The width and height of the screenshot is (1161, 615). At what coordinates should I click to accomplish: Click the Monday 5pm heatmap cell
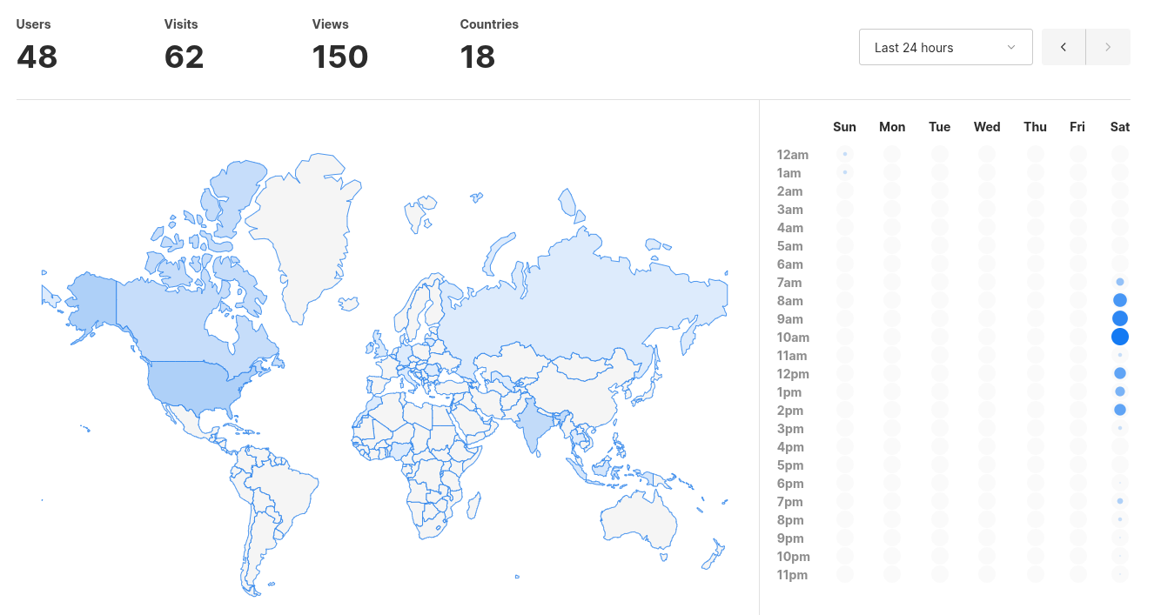pos(892,465)
